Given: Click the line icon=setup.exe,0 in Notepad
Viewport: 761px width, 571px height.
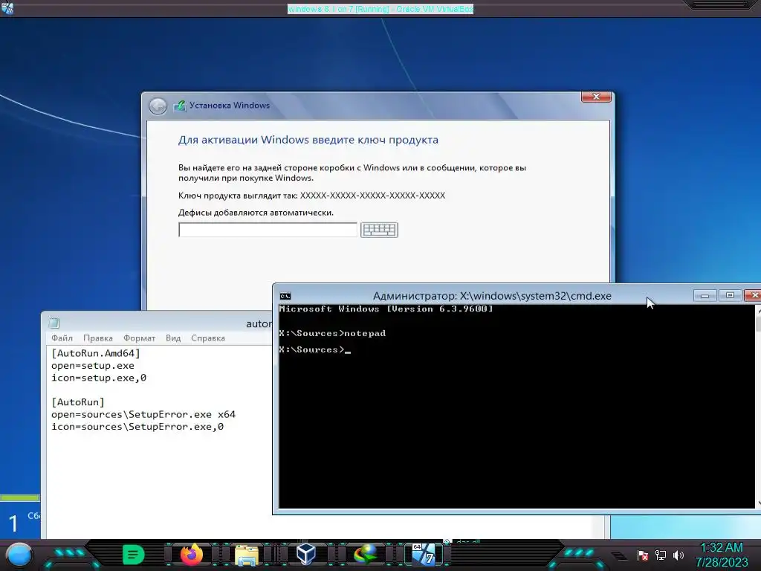Looking at the screenshot, I should (x=99, y=378).
